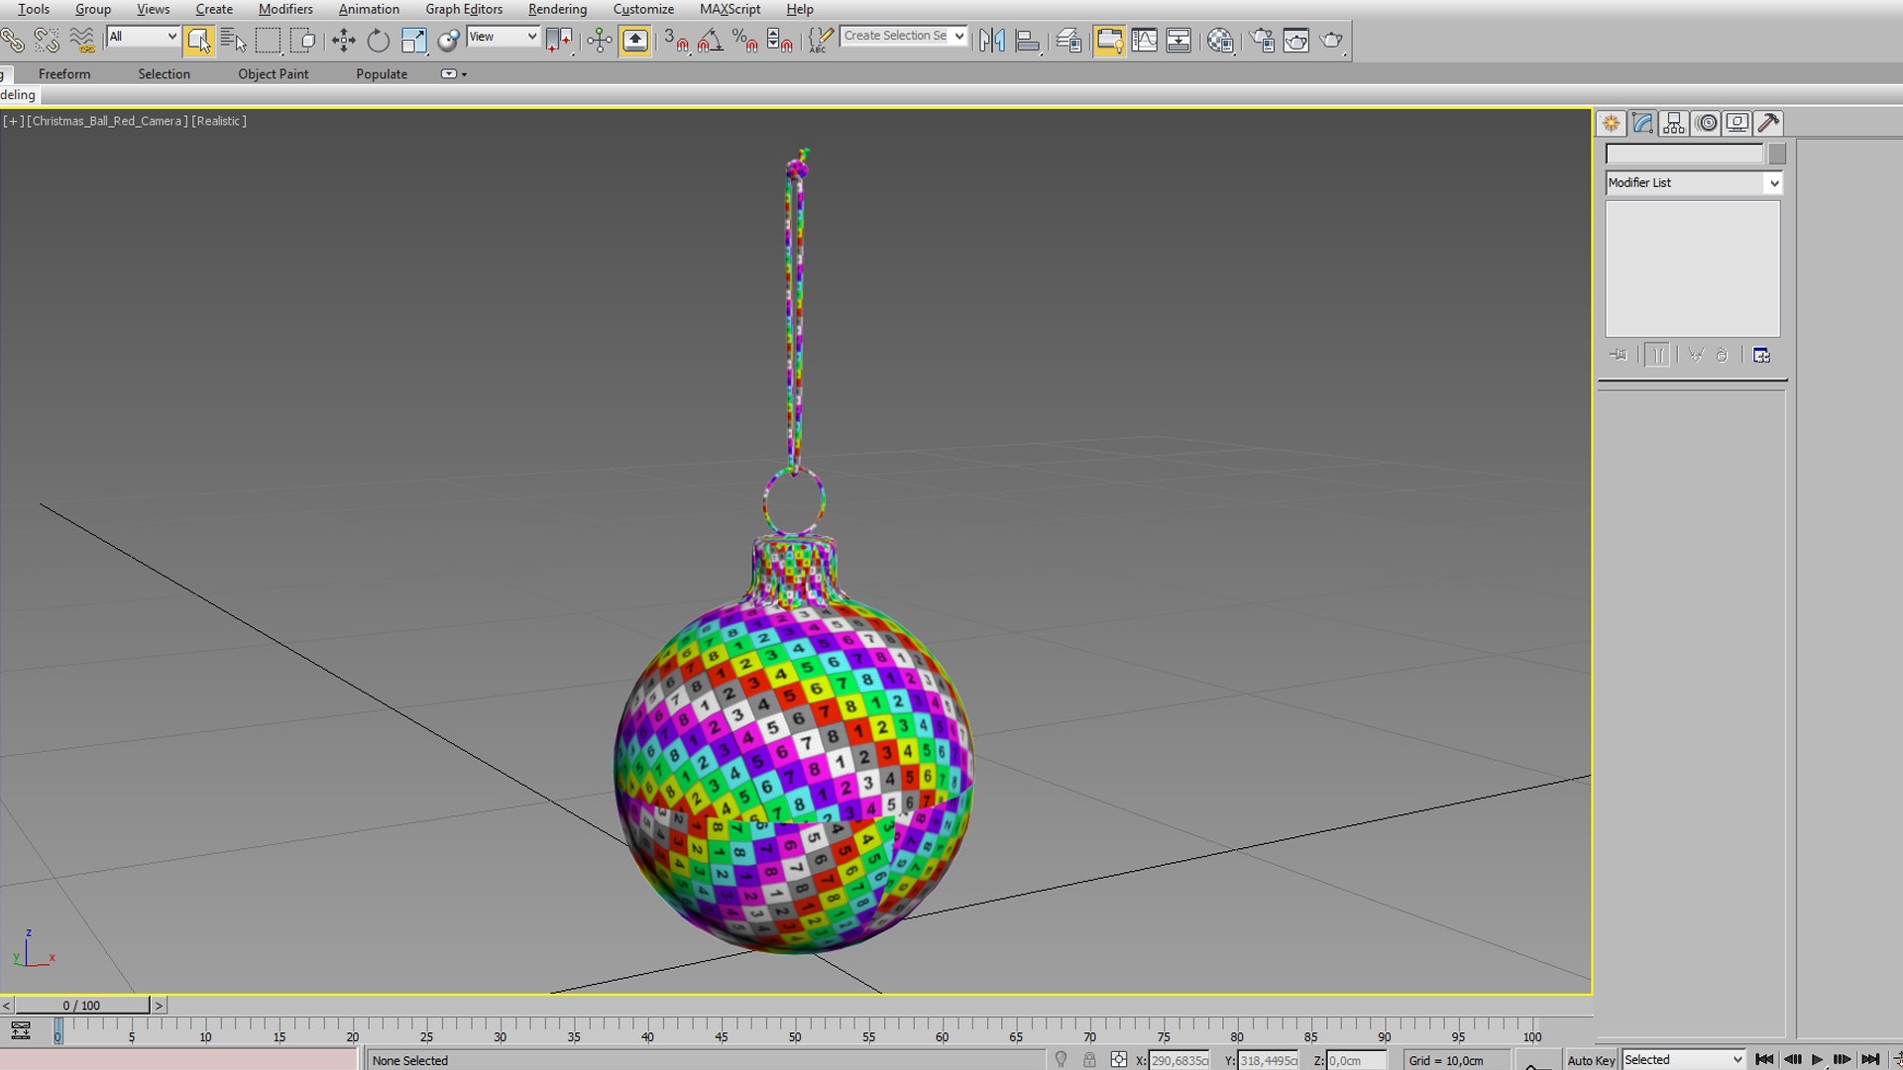Screen dimensions: 1903x1070
Task: Click the Mirror tool icon
Action: tap(992, 41)
